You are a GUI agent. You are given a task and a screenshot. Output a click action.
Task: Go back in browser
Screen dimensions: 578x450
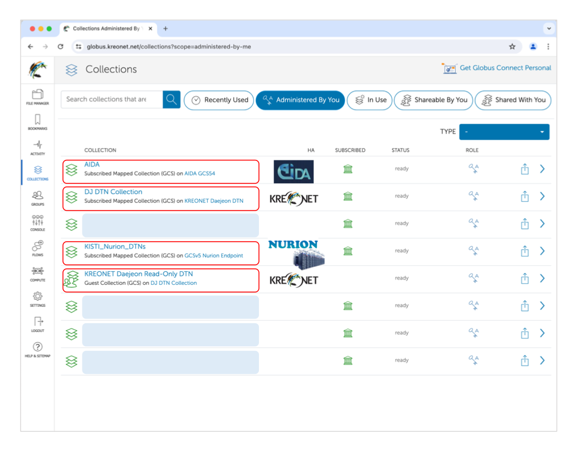coord(31,47)
